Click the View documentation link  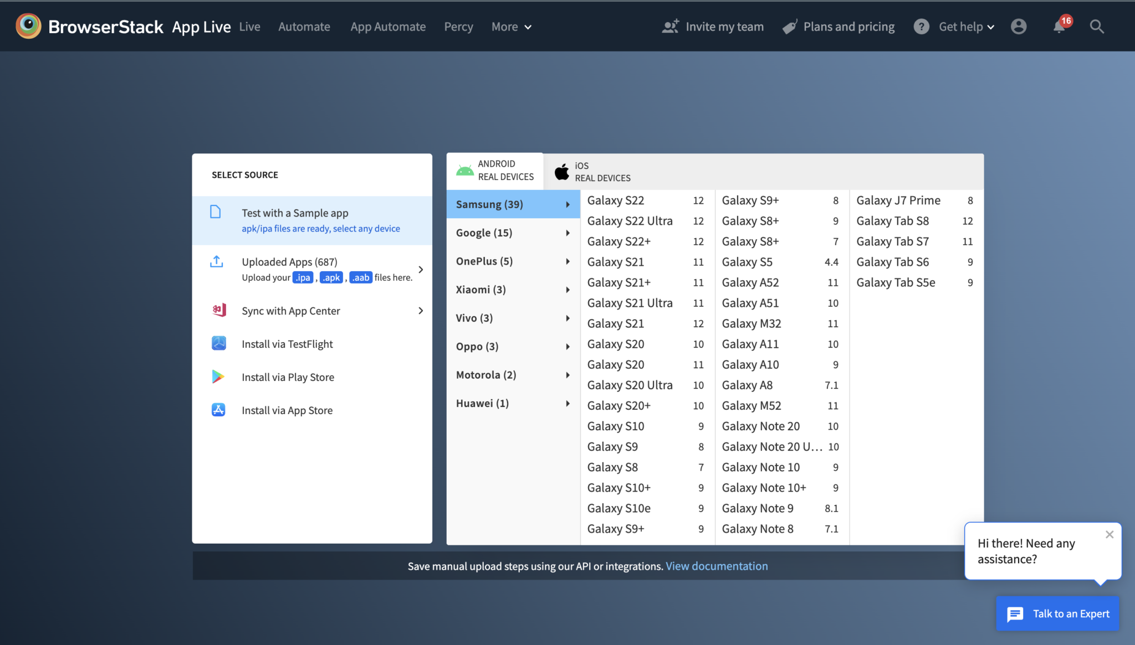click(717, 566)
